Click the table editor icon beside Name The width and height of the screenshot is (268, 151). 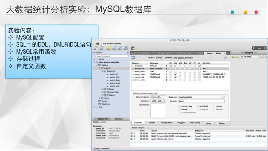[x=134, y=58]
